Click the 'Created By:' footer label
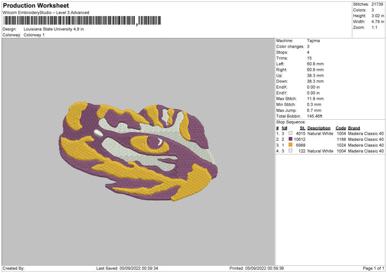Image resolution: width=387 pixels, height=273 pixels. click(14, 268)
